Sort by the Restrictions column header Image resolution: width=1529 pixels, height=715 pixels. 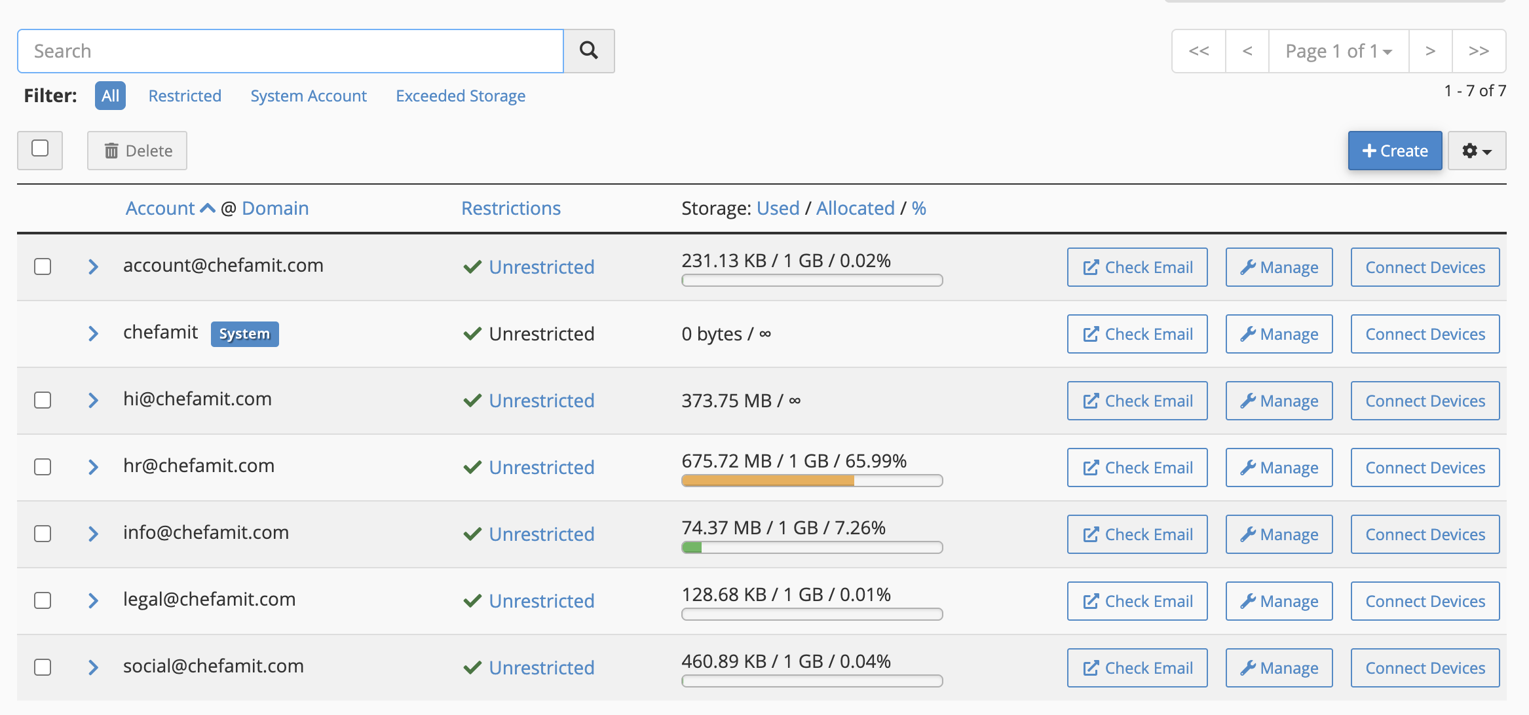[x=510, y=208]
